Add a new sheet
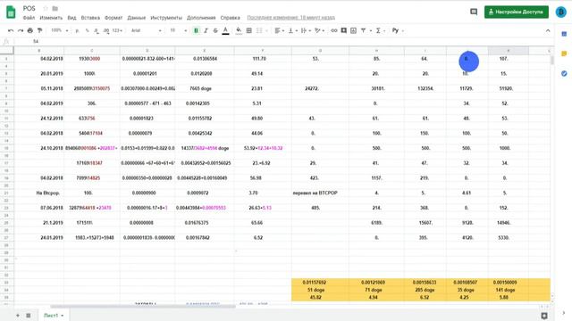 tap(18, 315)
